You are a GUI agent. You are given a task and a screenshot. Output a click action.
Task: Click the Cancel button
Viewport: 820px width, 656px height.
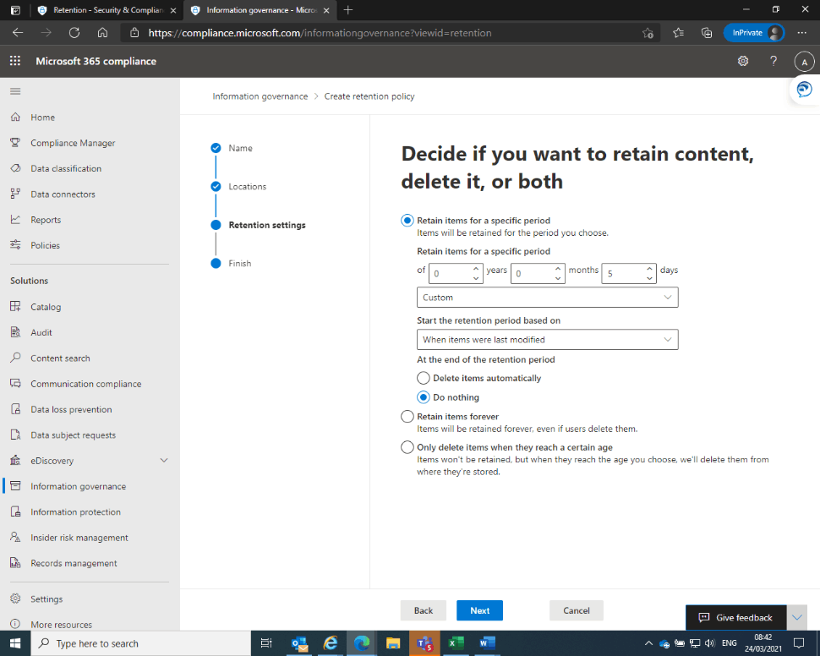tap(577, 610)
